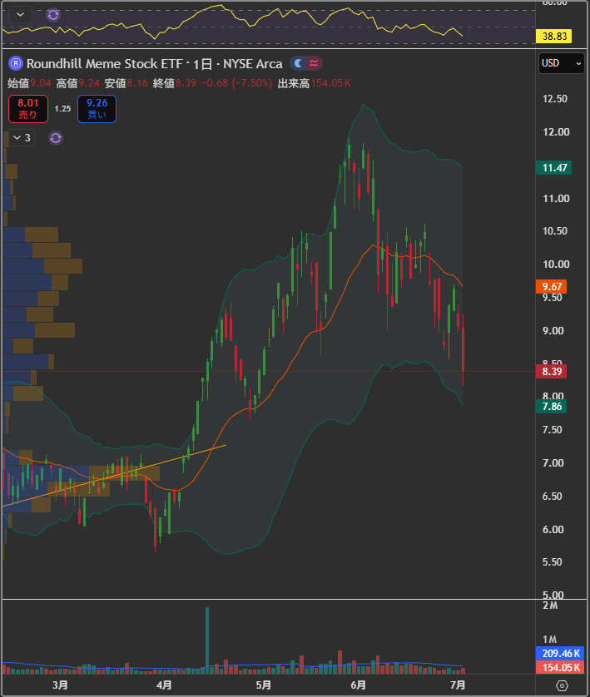Click the Roundhill Meme Stock ETF logo icon
Viewport: 590px width, 697px height.
pos(15,63)
